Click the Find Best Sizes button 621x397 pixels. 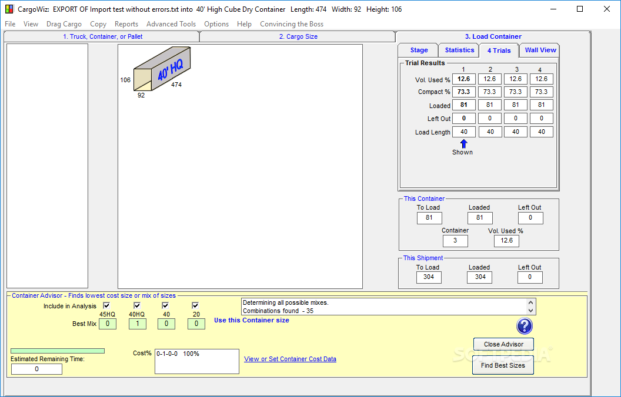coord(503,365)
